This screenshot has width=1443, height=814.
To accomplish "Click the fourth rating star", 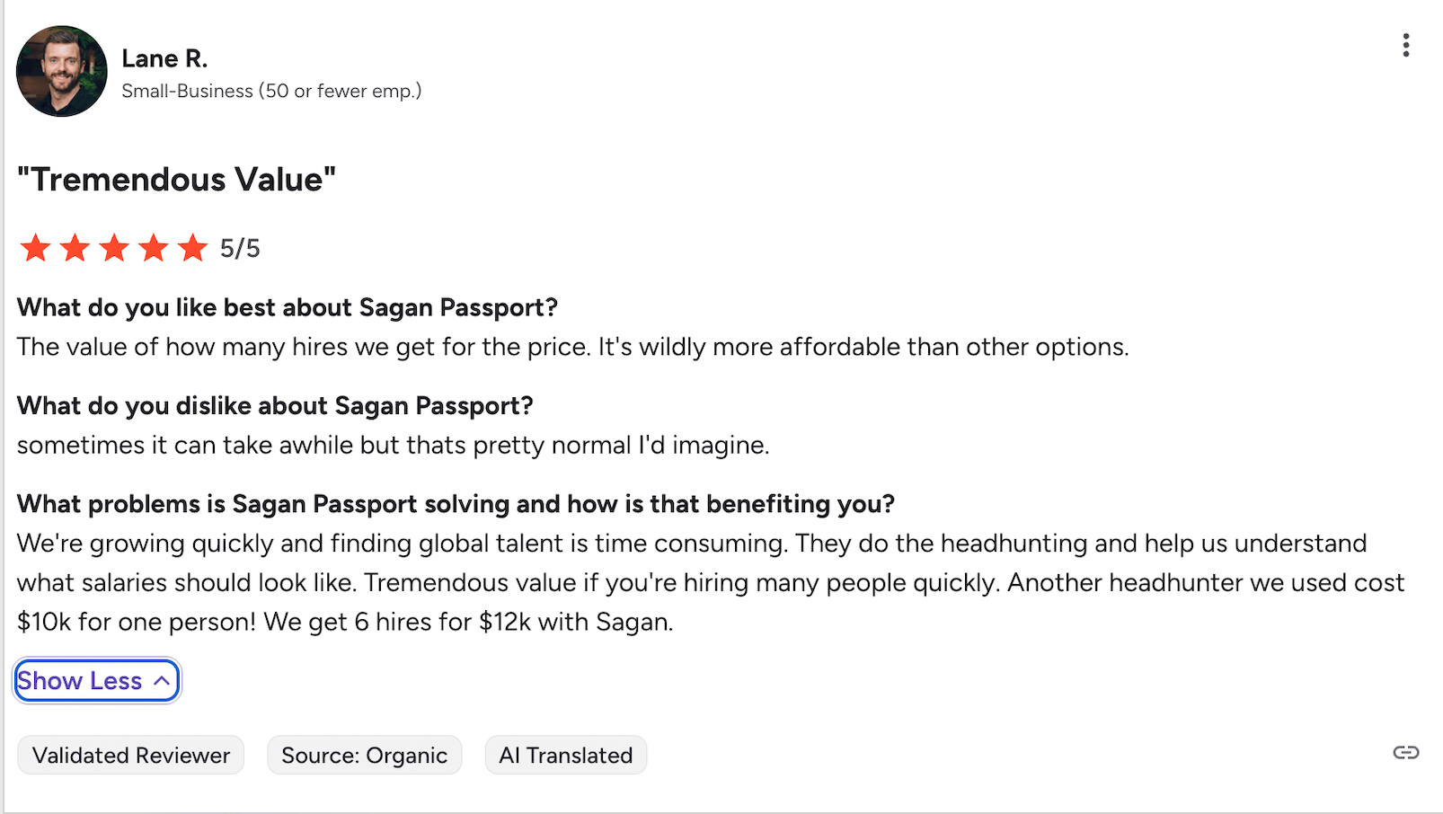I will pyautogui.click(x=154, y=247).
